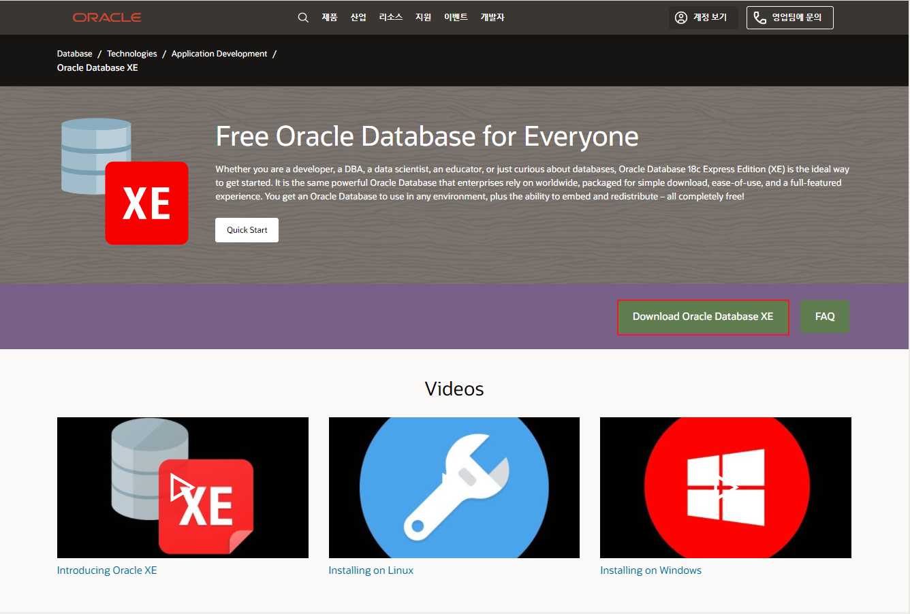Play the Installing on Linux video thumbnail
Screen dimensions: 910x614
[454, 487]
